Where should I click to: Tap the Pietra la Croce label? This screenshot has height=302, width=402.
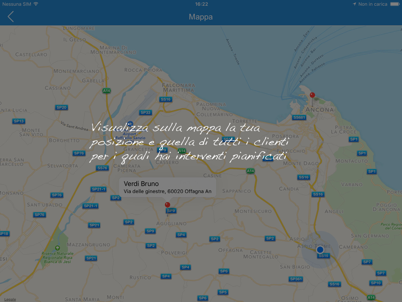pyautogui.click(x=344, y=129)
